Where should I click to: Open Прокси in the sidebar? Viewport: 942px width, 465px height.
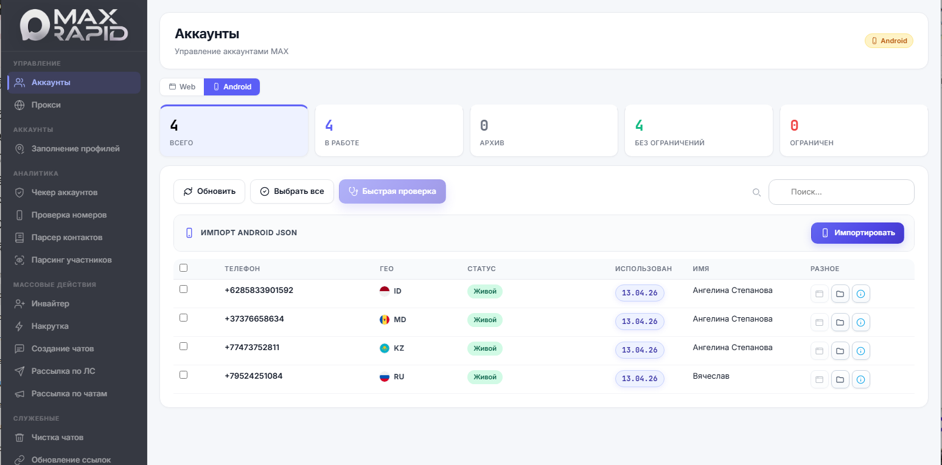click(x=46, y=105)
